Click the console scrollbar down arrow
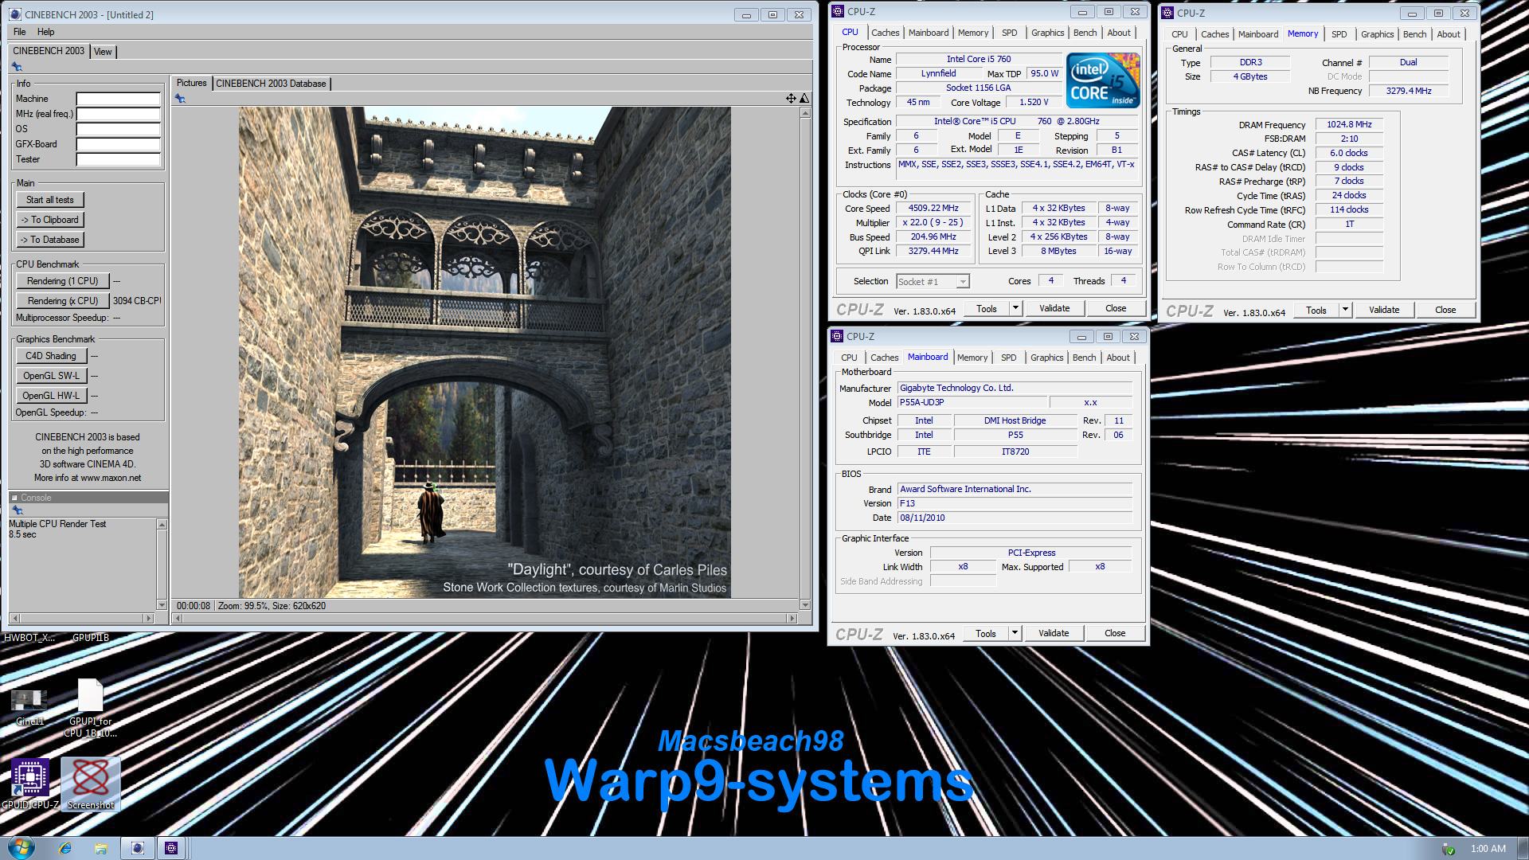Viewport: 1529px width, 860px height. click(x=162, y=605)
